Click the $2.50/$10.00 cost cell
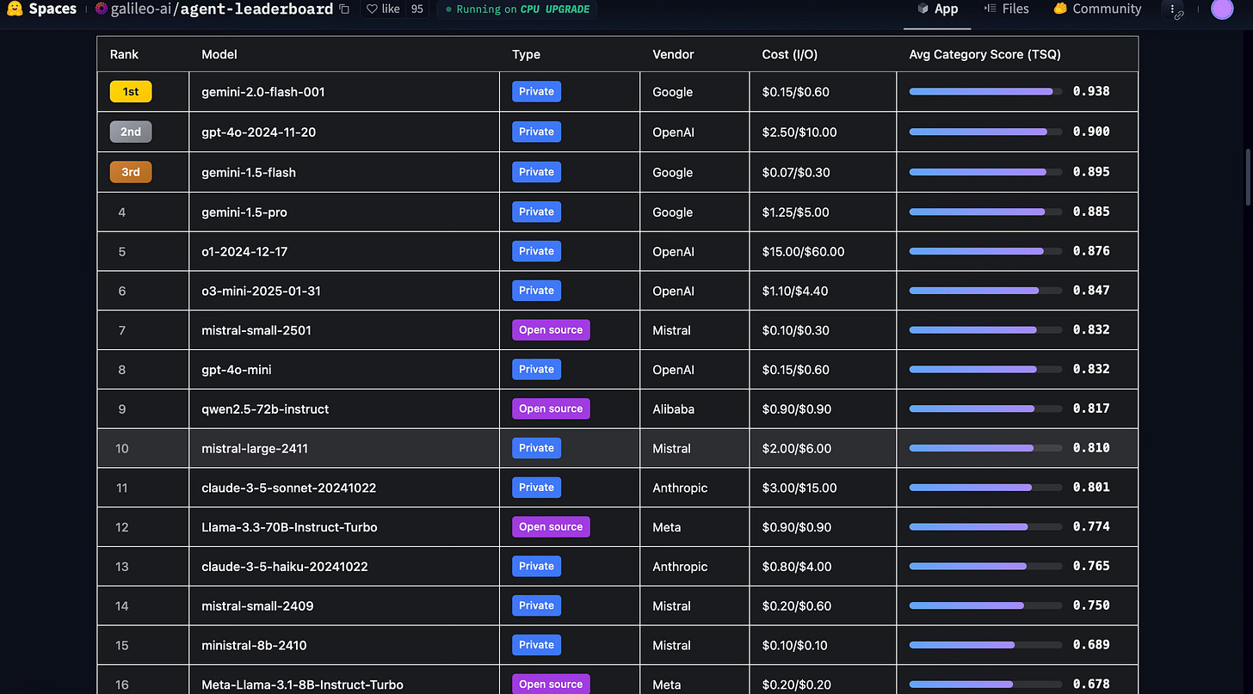Viewport: 1253px width, 694px height. coord(799,132)
